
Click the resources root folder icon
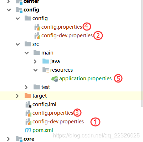(x=46, y=70)
